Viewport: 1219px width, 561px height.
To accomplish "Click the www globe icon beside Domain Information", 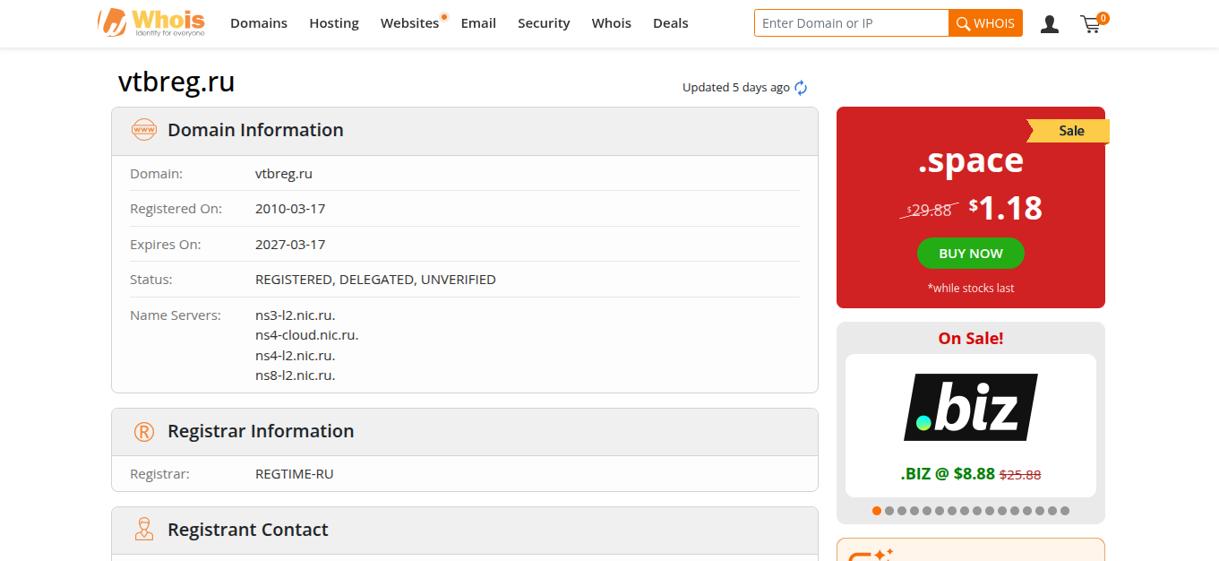I will pos(143,130).
